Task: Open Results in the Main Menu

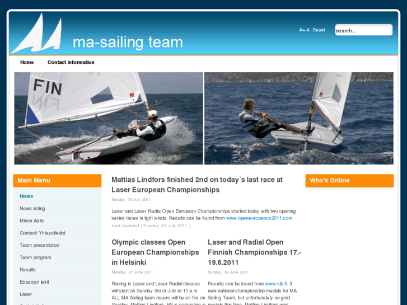Action: click(27, 270)
